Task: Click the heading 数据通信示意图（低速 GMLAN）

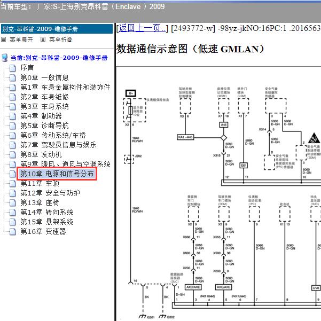Action: coord(191,49)
